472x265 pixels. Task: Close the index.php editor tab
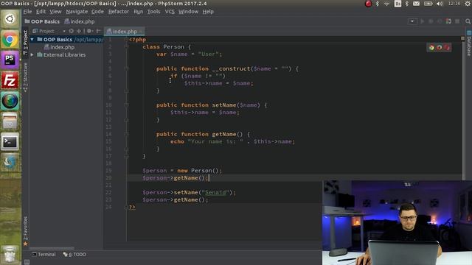click(x=141, y=31)
